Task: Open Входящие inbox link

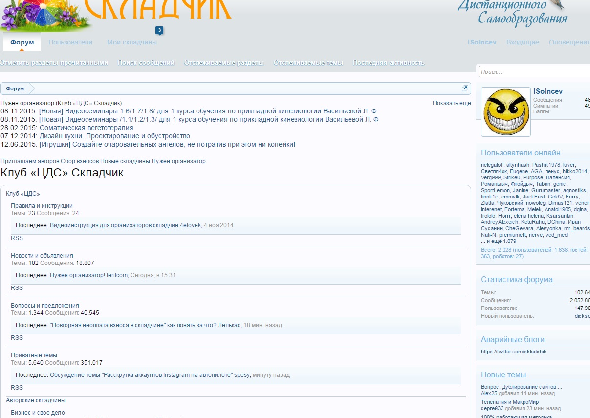Action: (x=523, y=43)
